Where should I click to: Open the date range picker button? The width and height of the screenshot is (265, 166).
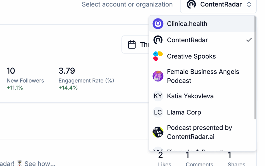136,45
